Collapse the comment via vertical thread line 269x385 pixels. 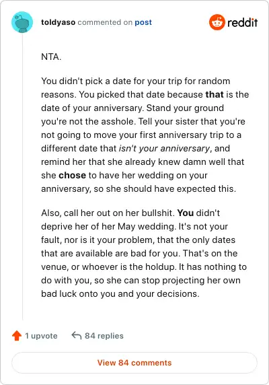(x=22, y=177)
